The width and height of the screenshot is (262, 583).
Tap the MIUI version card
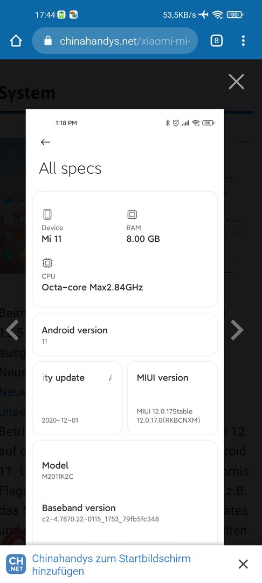tap(172, 398)
